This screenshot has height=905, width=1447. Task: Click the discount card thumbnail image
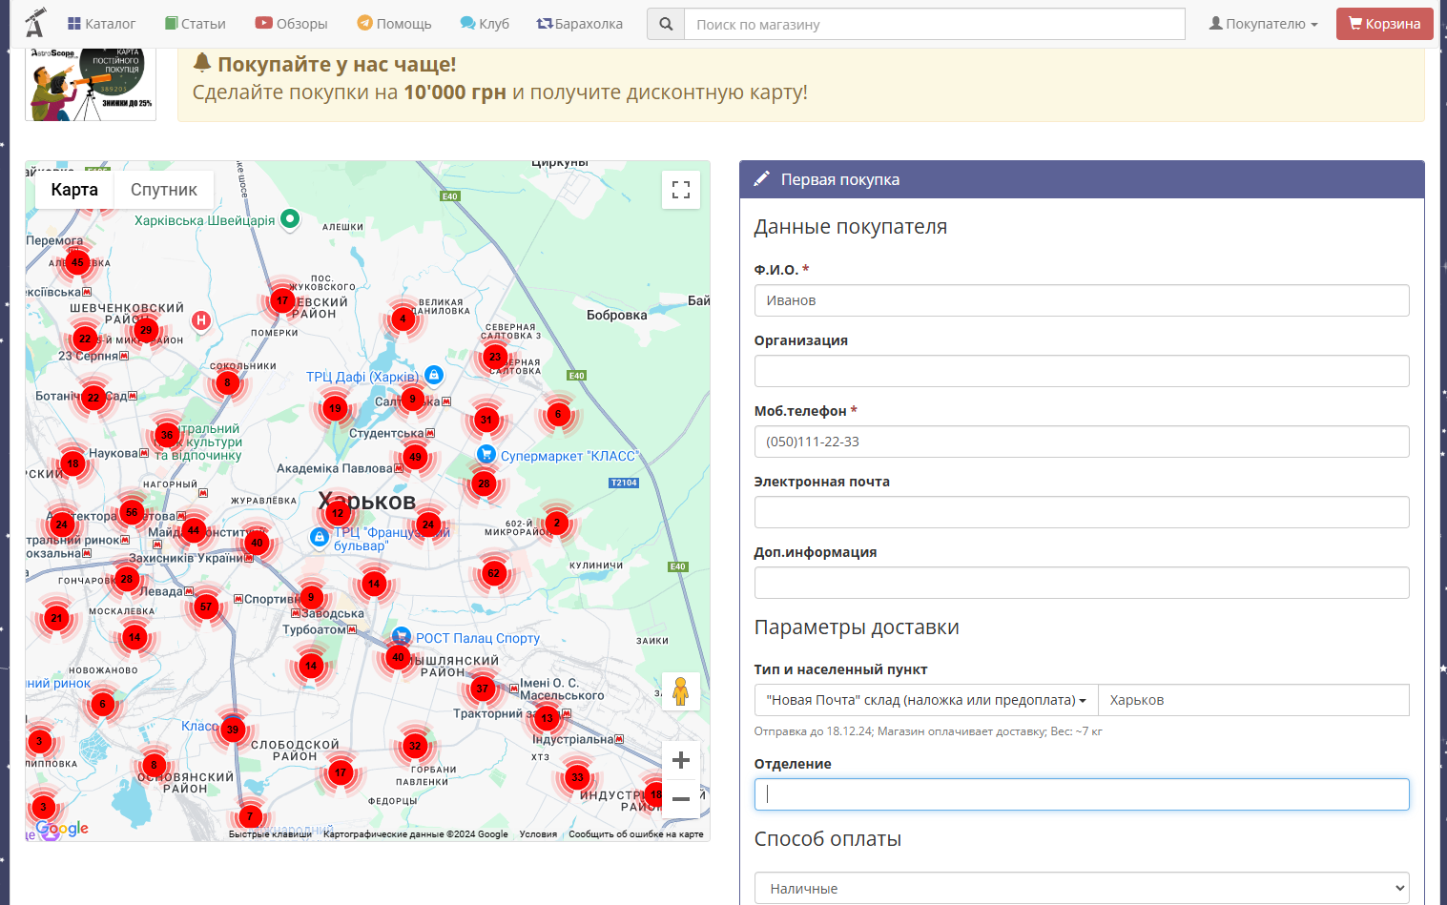[91, 84]
